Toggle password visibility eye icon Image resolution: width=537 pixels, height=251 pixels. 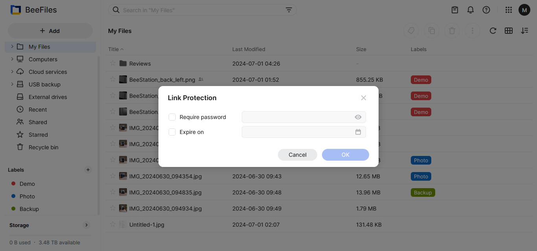358,117
